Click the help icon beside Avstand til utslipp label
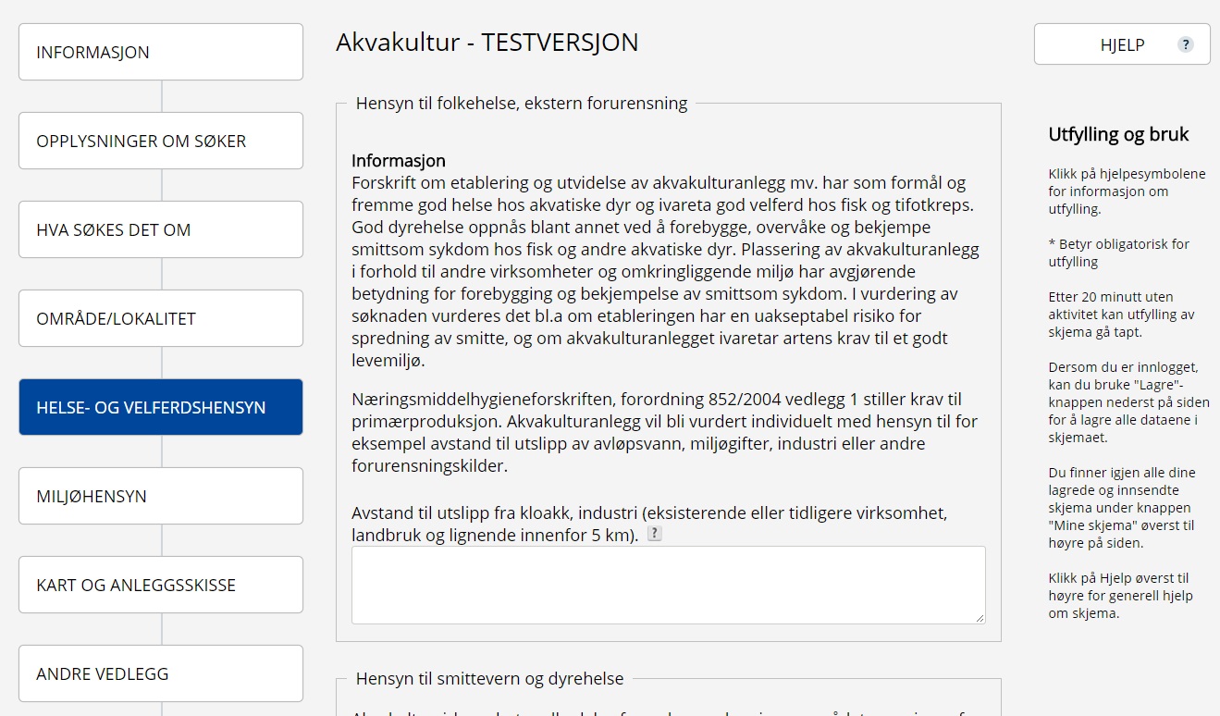 click(654, 534)
